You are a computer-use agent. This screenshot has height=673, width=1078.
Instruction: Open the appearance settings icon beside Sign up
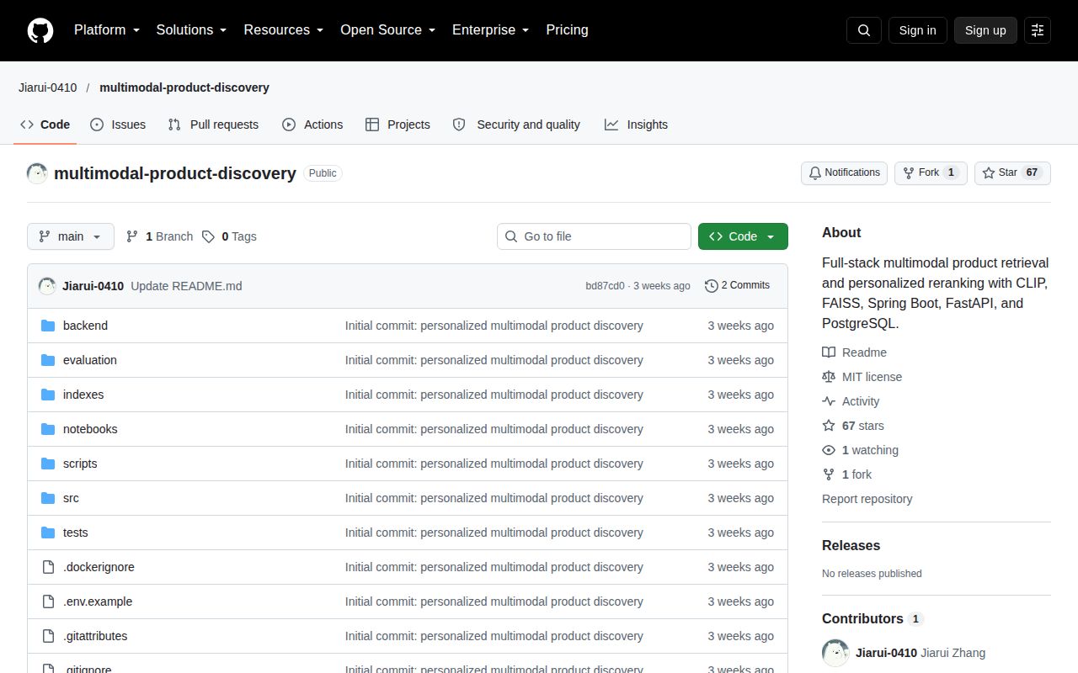[x=1038, y=30]
